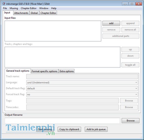The image size is (144, 140).
Task: Switch to the Chapter Editor tab
Action: [48, 13]
